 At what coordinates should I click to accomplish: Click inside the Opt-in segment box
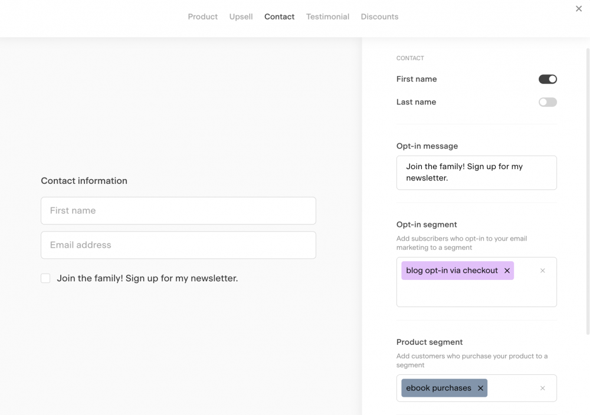476,295
